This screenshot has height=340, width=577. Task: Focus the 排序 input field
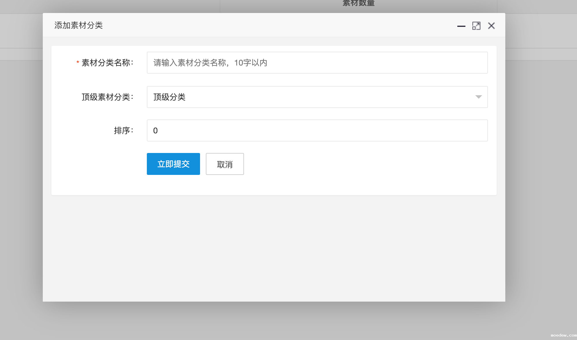coord(317,130)
